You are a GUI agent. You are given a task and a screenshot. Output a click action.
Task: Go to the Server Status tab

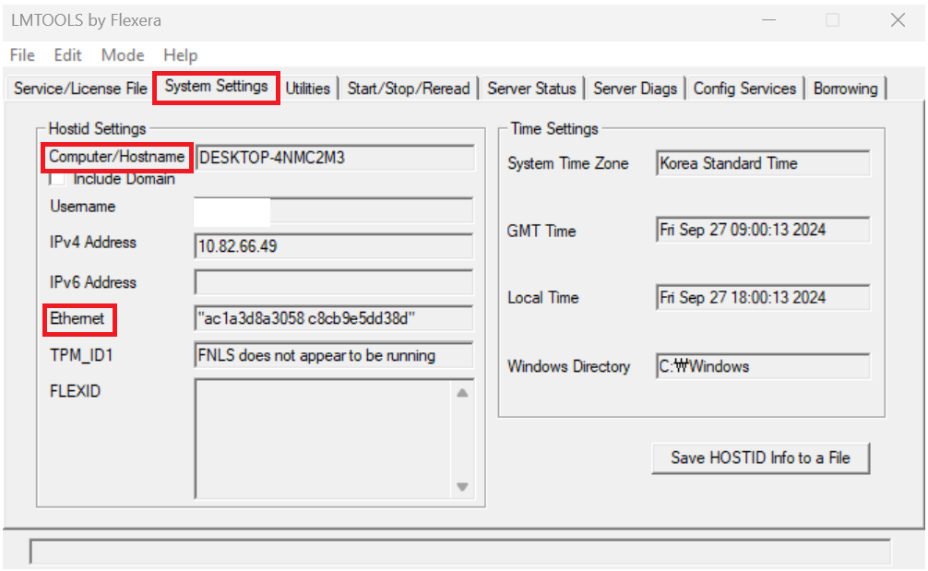[531, 89]
